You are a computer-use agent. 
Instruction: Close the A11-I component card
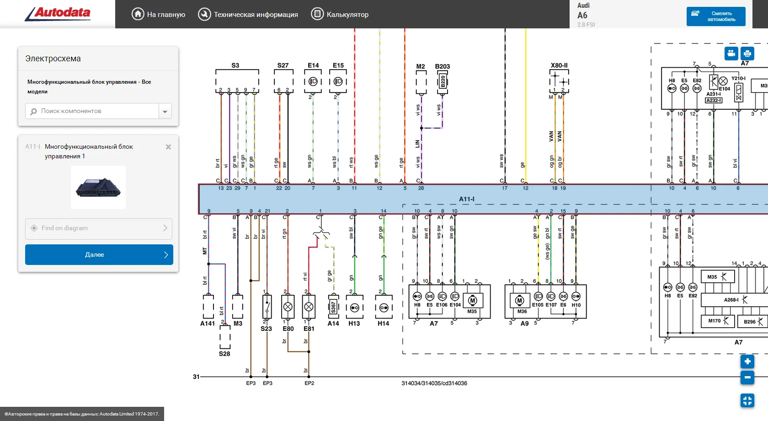168,147
